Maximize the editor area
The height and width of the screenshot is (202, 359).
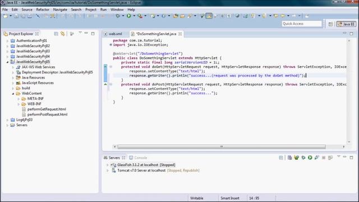point(351,34)
